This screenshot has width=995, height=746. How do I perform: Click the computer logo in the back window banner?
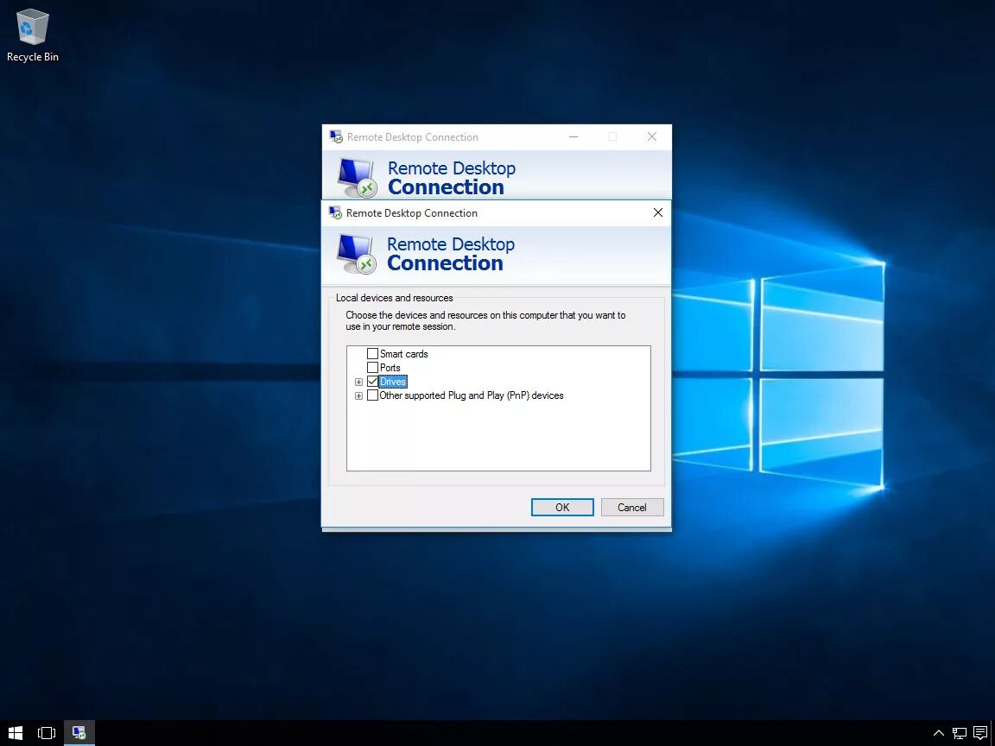tap(358, 178)
